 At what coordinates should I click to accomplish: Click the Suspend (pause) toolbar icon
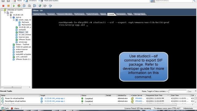pyautogui.click(x=8, y=6)
